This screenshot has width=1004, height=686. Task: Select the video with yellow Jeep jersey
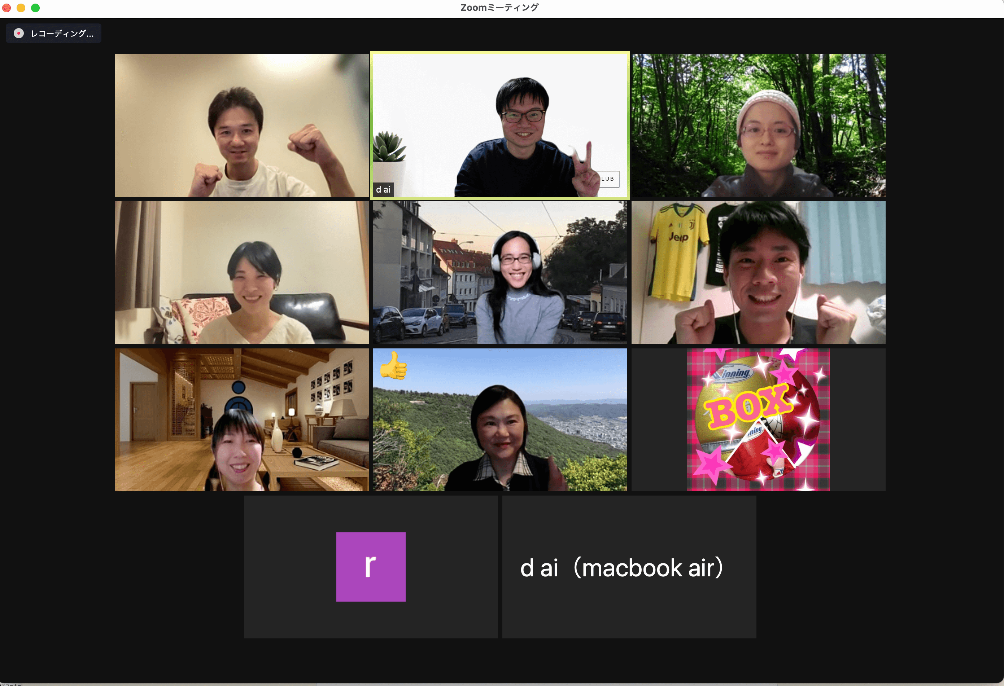758,272
